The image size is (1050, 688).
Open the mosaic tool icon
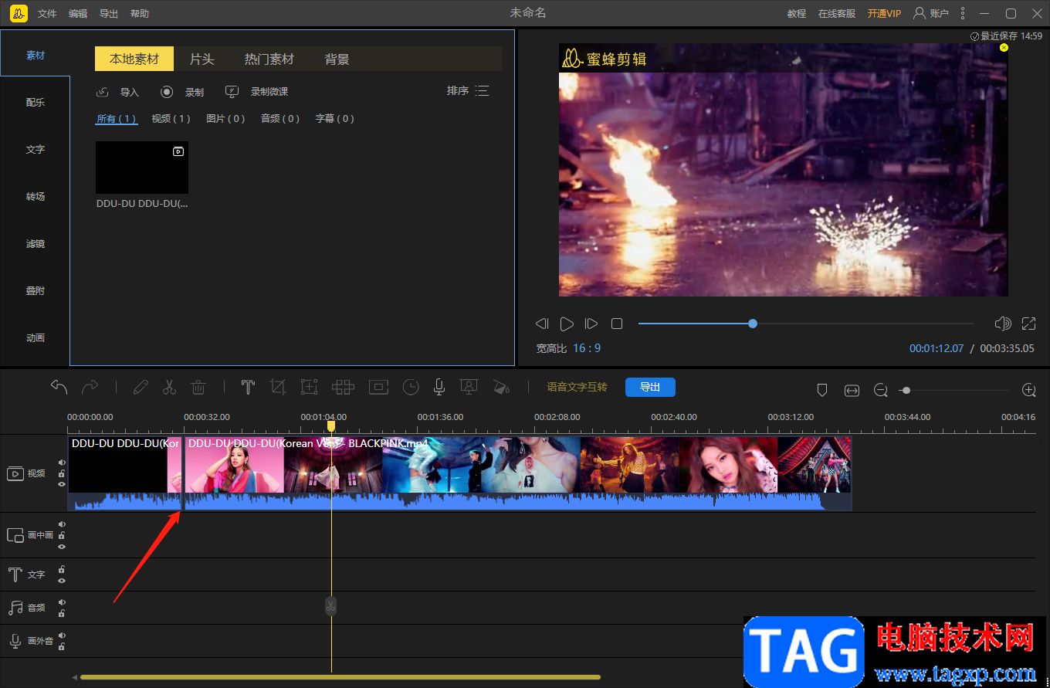coord(343,388)
